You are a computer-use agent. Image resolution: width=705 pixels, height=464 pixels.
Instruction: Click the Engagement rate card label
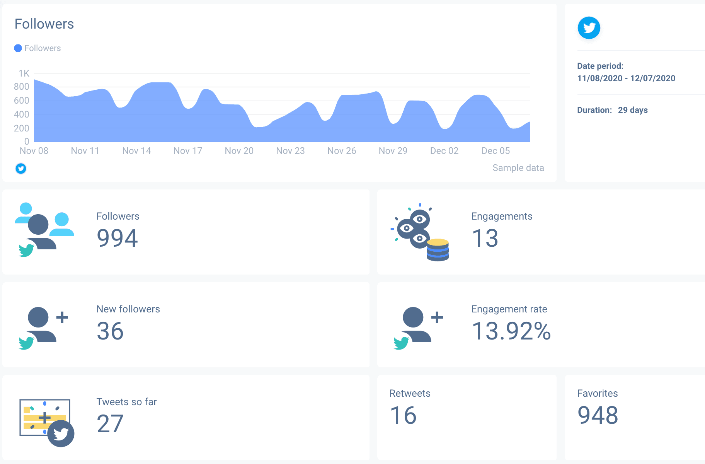tap(509, 309)
